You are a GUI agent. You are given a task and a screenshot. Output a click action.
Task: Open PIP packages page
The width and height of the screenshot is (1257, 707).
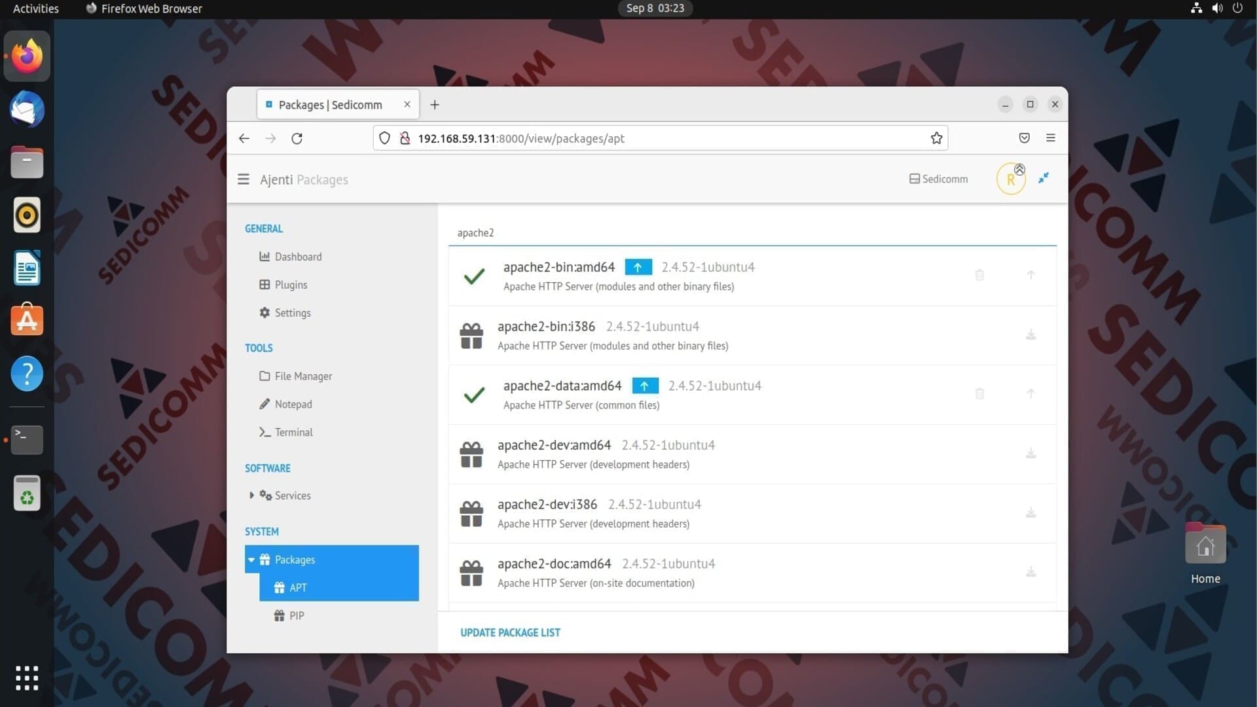(x=296, y=616)
